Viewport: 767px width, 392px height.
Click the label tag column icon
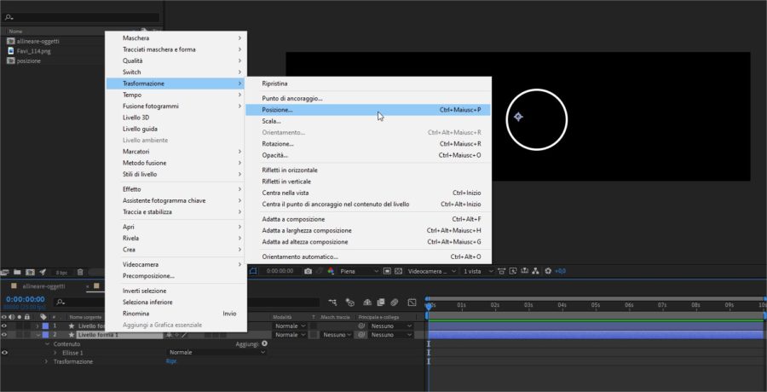(43, 317)
